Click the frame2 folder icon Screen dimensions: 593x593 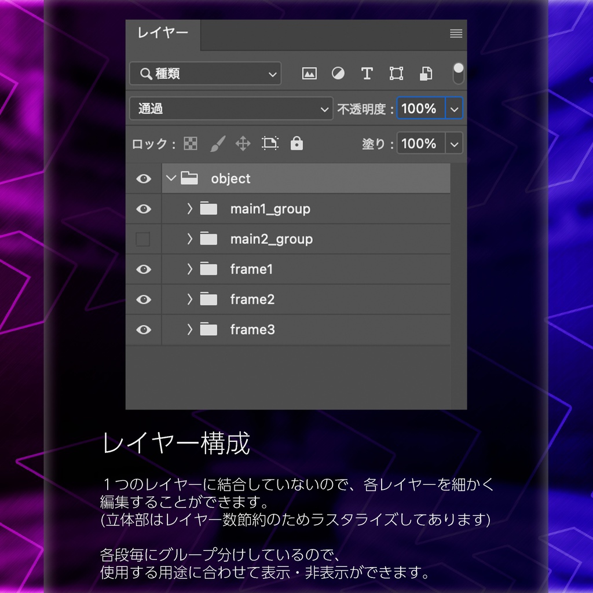pos(208,299)
